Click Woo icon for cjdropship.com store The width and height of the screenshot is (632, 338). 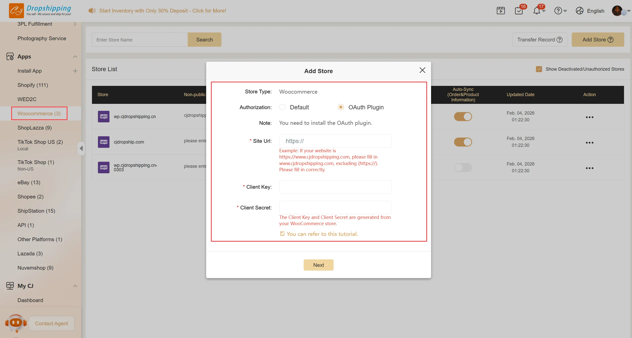point(103,142)
